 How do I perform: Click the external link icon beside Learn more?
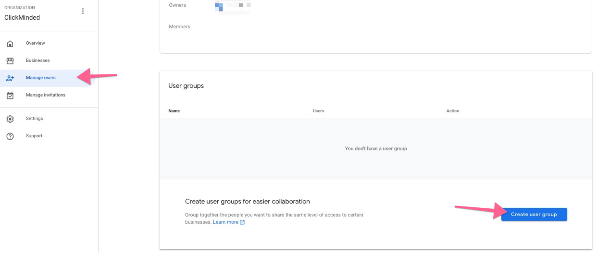tap(242, 222)
